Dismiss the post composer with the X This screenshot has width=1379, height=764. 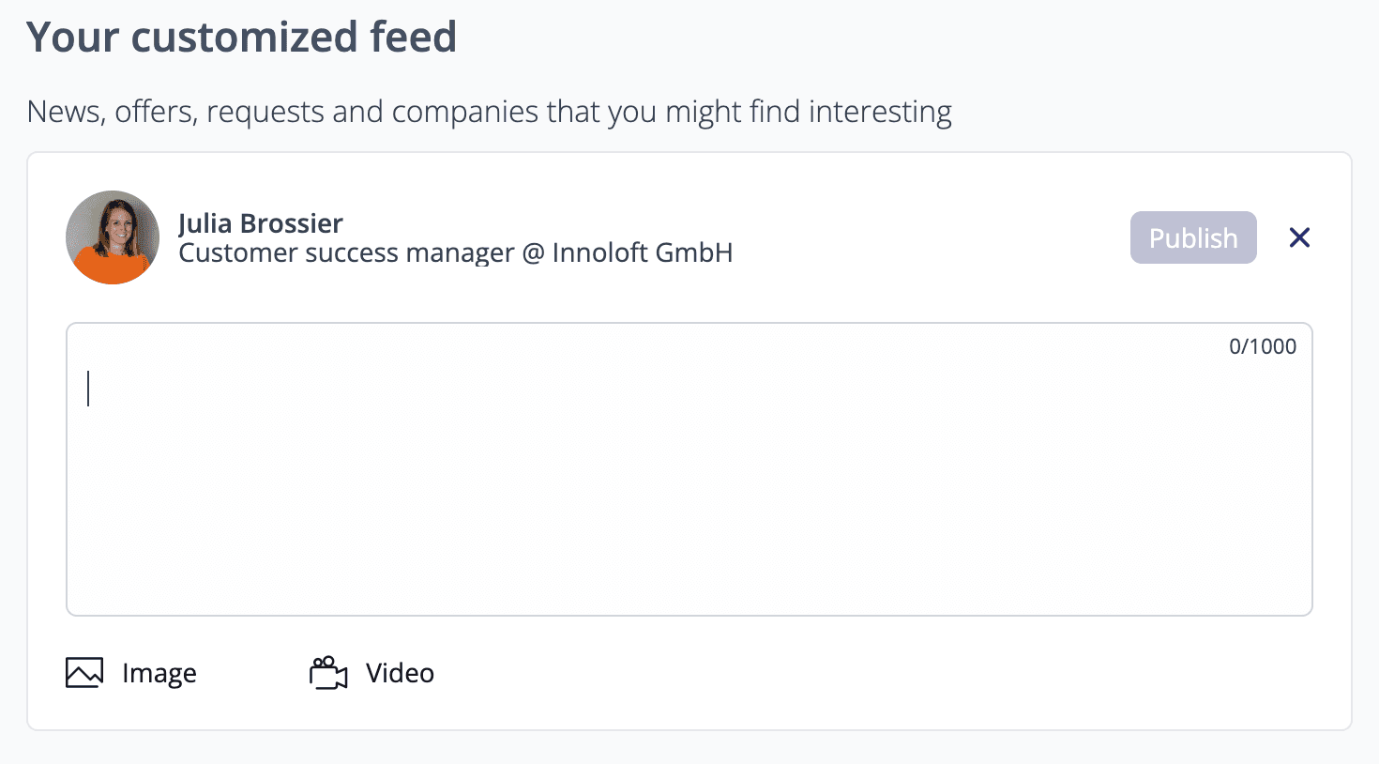(1299, 237)
